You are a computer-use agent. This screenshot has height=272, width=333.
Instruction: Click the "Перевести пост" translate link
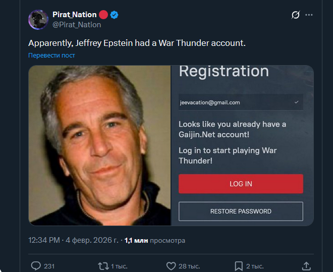(x=51, y=55)
